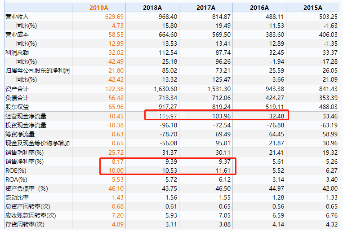This screenshot has height=231, width=343.
Task: Select the 营业收入 row label
Action: pos(17,17)
